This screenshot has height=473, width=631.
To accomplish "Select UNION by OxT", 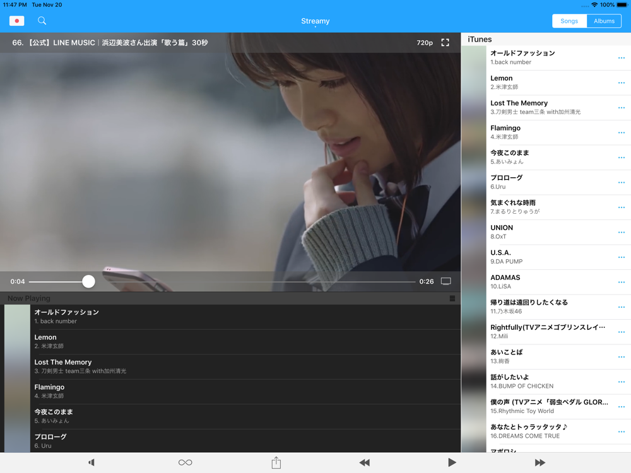I will (546, 233).
